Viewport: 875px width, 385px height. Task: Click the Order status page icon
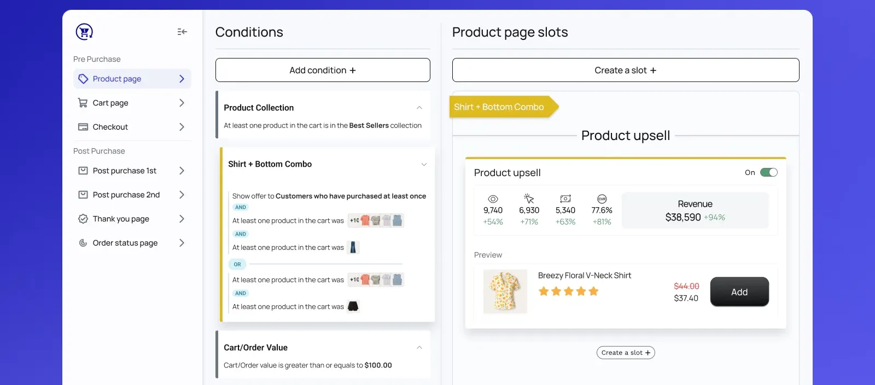click(83, 243)
